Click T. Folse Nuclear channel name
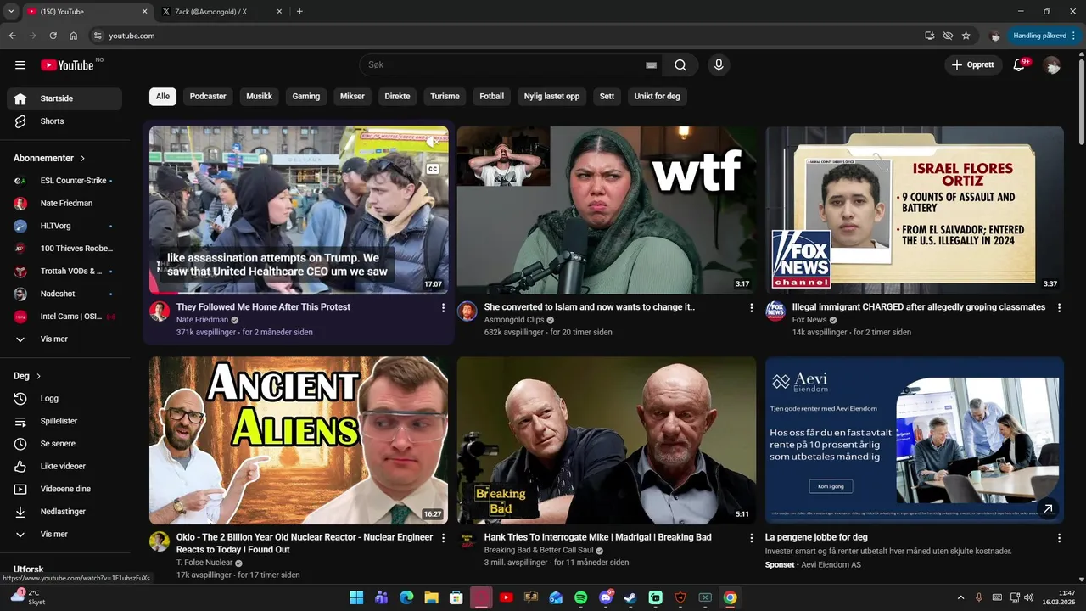The width and height of the screenshot is (1086, 611). point(204,563)
